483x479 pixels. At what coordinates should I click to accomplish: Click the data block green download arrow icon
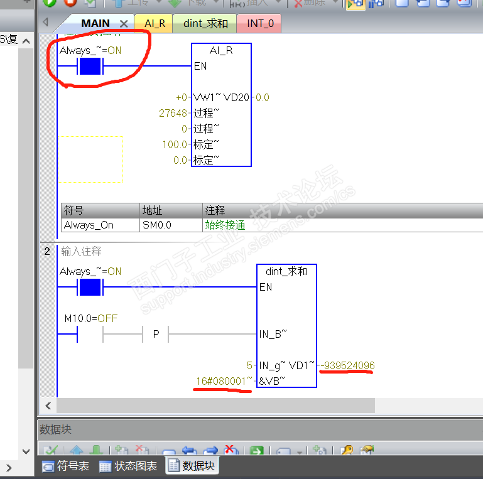[x=96, y=450]
